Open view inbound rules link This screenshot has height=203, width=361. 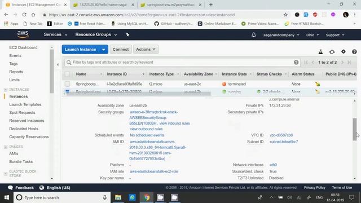point(175,123)
